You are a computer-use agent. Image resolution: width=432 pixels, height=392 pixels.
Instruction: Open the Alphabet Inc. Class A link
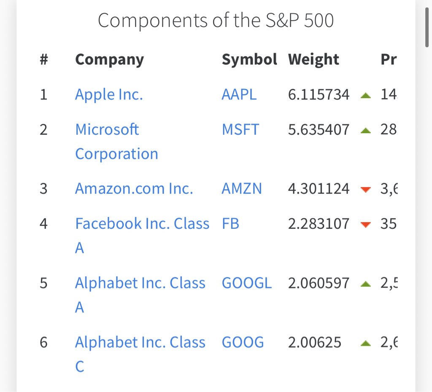140,283
